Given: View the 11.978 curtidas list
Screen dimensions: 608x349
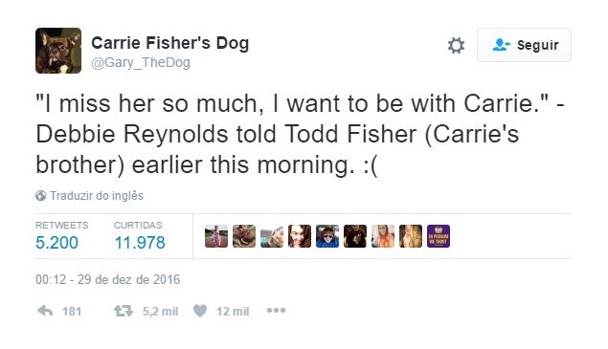Looking at the screenshot, I should click(140, 236).
